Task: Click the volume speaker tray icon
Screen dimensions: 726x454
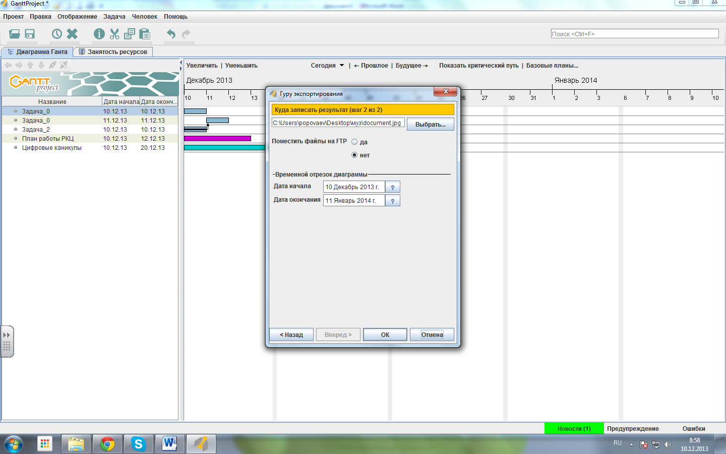Action: click(668, 444)
